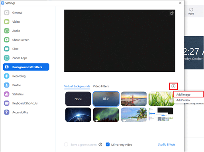Image resolution: width=204 pixels, height=152 pixels.
Task: Open the Chat bubble sidebar icon
Action: click(x=7, y=49)
